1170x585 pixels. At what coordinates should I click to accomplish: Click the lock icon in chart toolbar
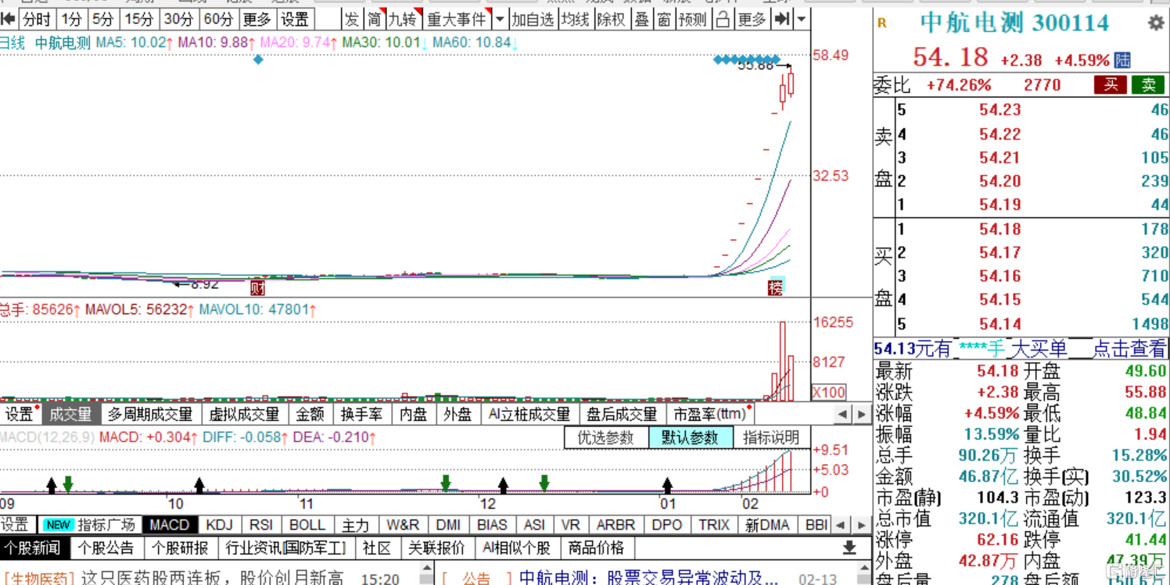723,19
